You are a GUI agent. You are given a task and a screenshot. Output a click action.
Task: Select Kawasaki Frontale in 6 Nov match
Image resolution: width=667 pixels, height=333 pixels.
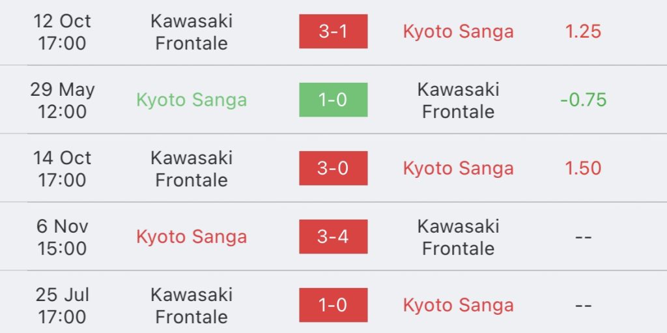pos(458,237)
